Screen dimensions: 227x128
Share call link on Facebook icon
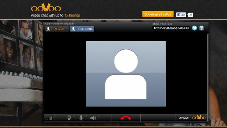[x=201, y=28]
